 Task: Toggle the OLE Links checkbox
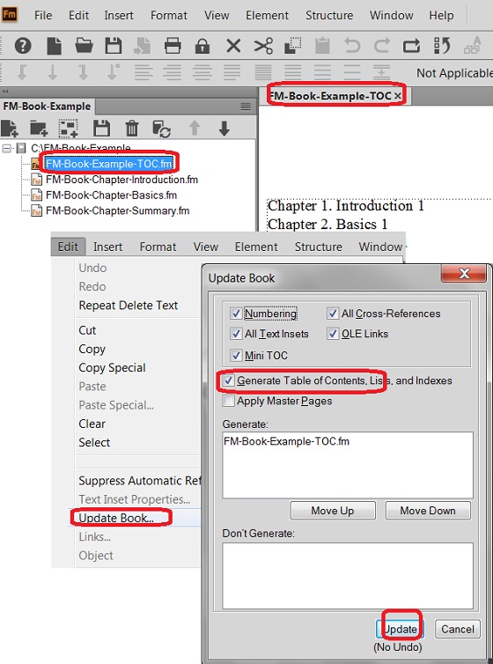point(333,334)
